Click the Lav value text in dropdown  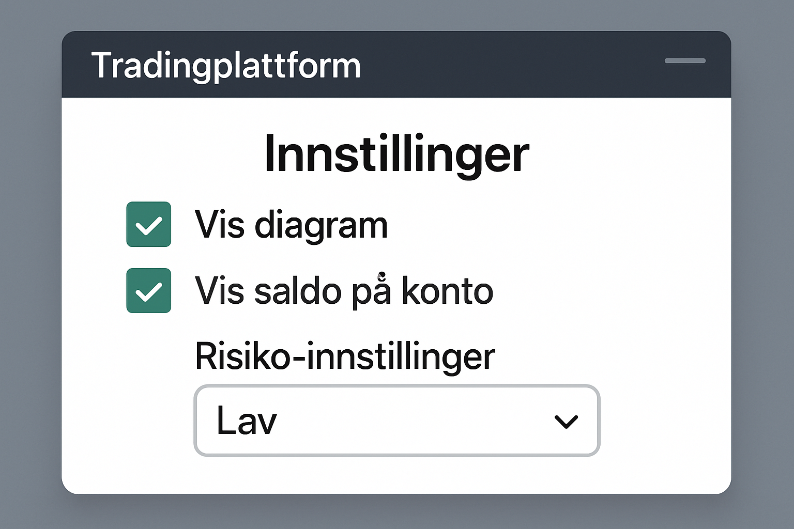coord(247,421)
